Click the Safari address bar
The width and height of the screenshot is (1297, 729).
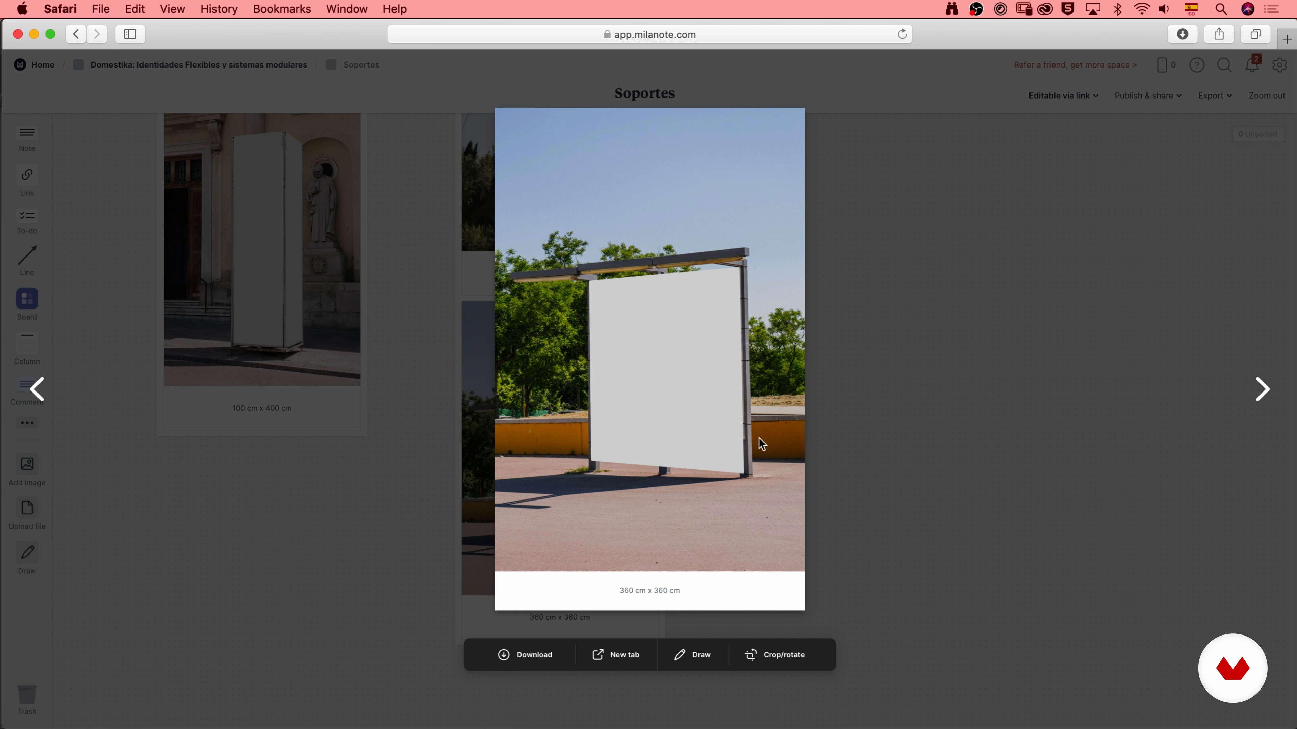pyautogui.click(x=650, y=34)
